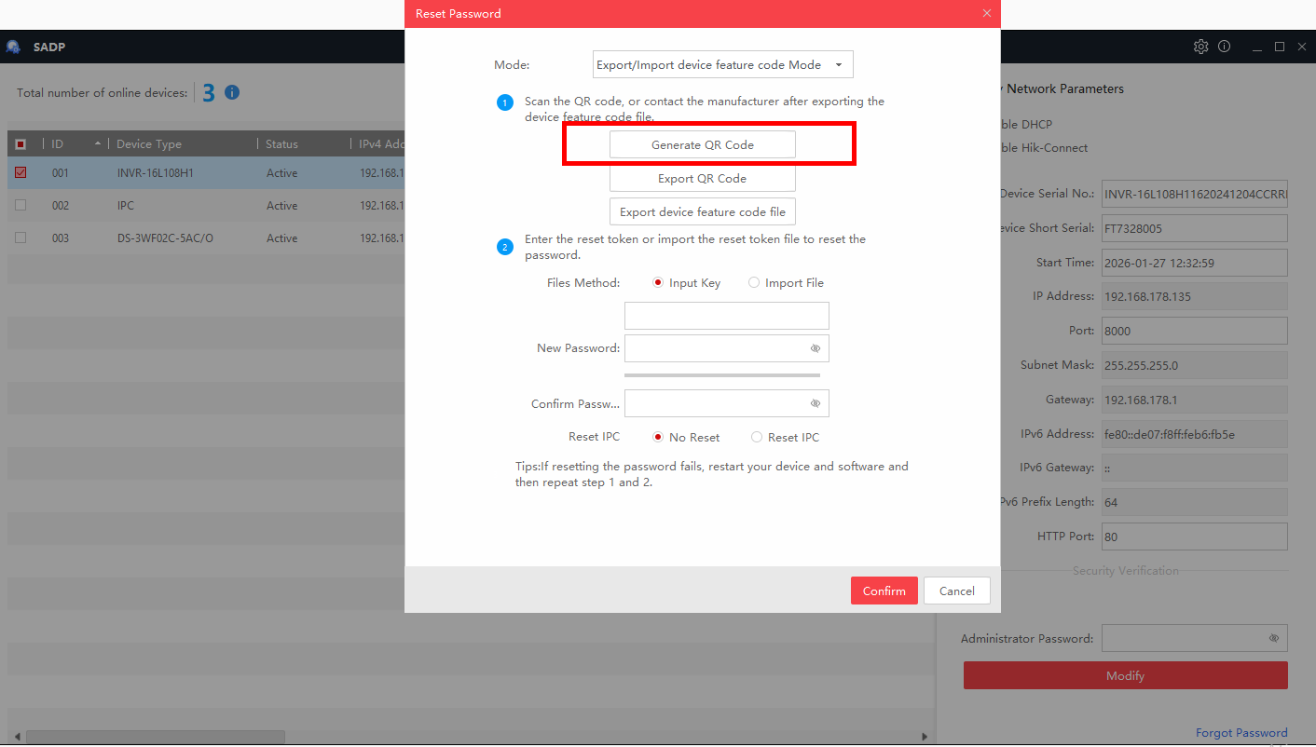Click Export device feature code file

click(702, 211)
